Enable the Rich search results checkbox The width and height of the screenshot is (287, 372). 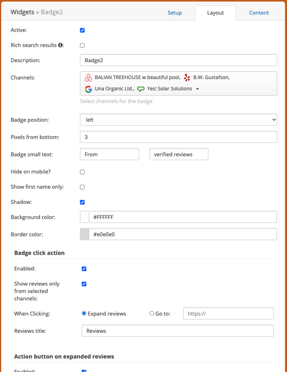[83, 46]
